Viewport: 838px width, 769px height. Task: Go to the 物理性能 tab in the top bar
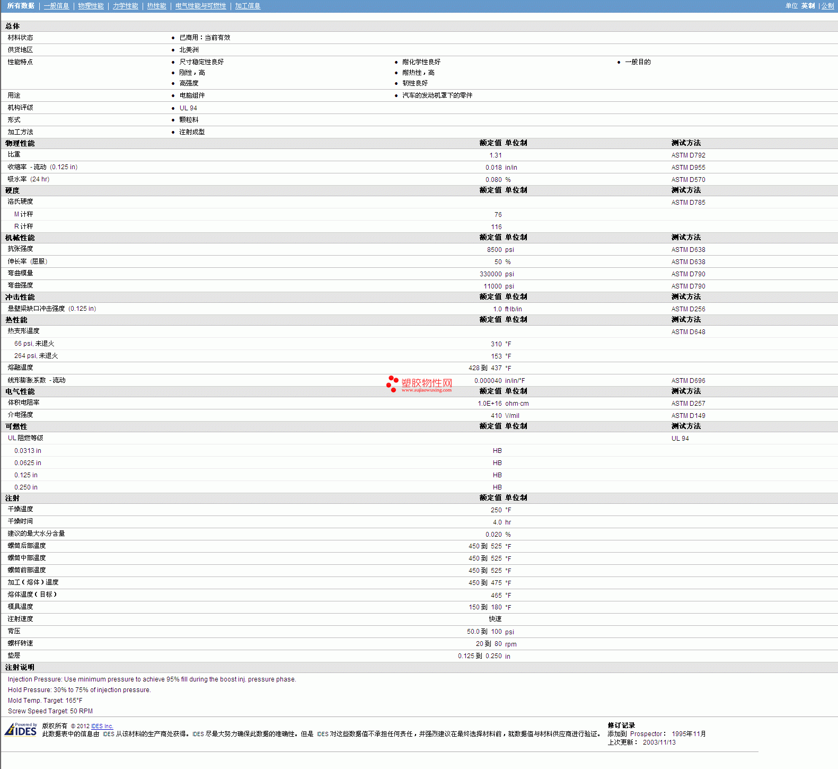click(x=91, y=6)
